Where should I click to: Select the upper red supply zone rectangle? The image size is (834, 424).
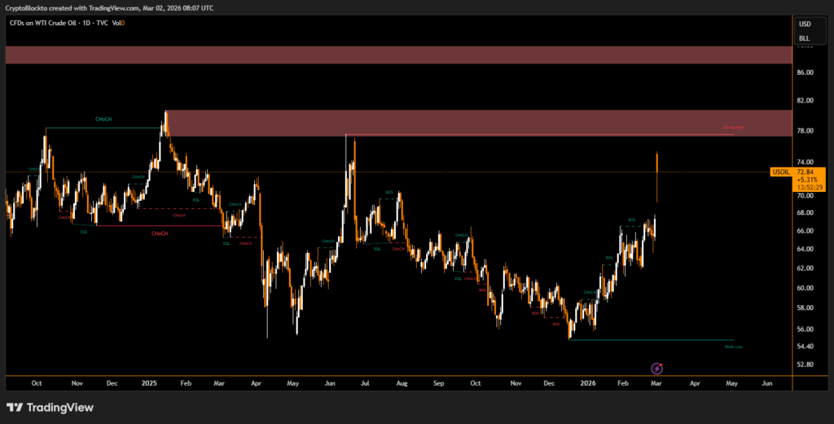click(x=397, y=55)
